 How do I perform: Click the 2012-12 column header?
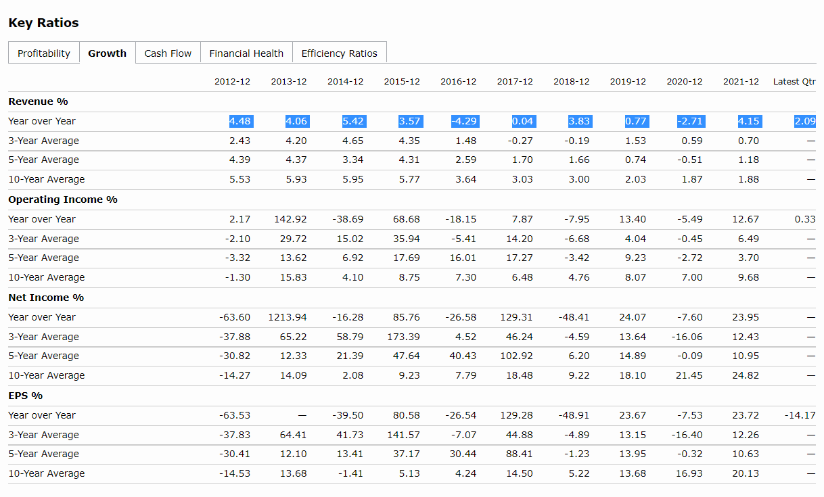tap(232, 82)
